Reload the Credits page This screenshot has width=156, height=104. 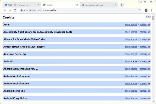15,10
